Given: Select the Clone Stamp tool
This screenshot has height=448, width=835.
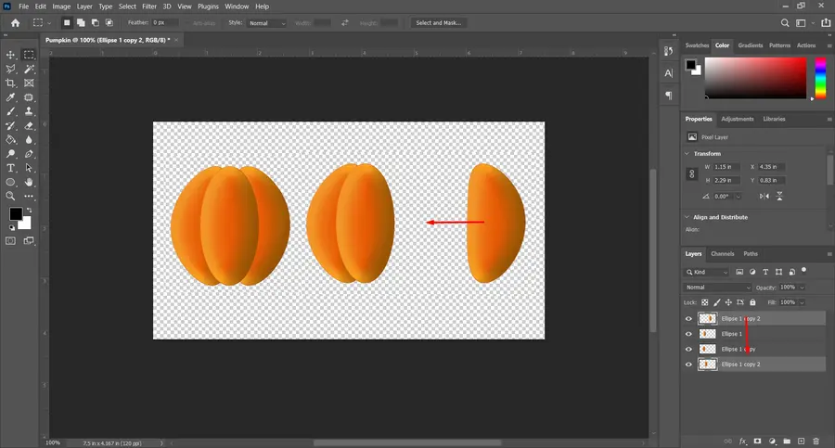Looking at the screenshot, I should [29, 111].
